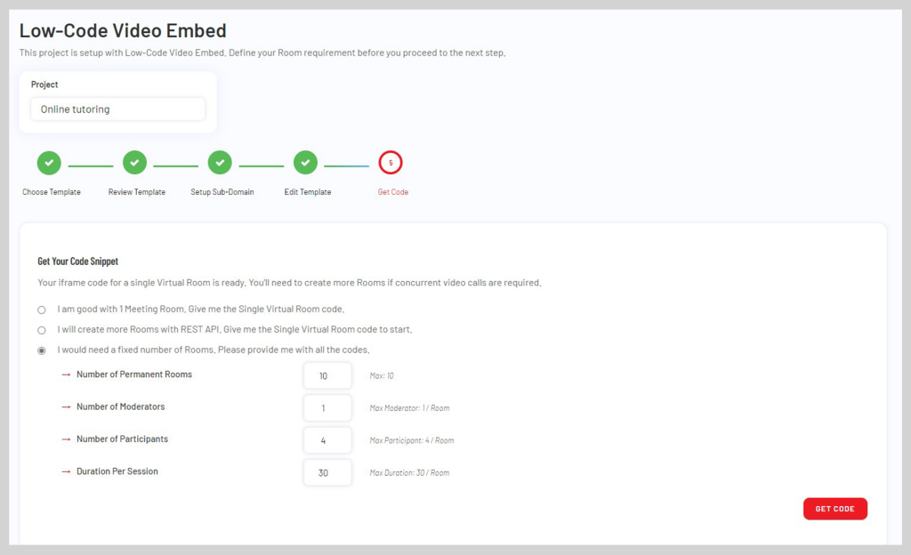Click the red GET CODE button

(834, 509)
